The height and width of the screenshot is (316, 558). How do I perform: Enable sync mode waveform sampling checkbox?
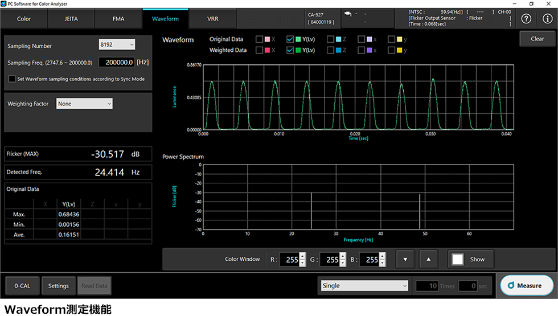[12, 79]
